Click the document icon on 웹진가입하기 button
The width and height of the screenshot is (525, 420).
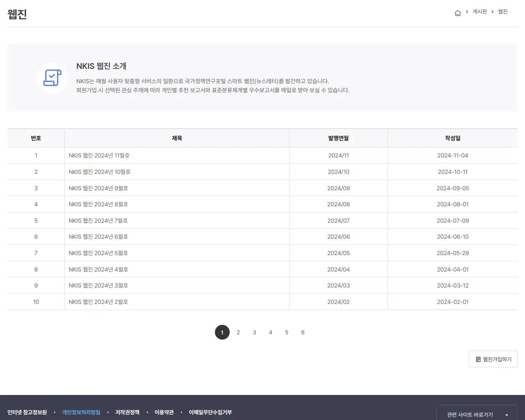point(478,359)
